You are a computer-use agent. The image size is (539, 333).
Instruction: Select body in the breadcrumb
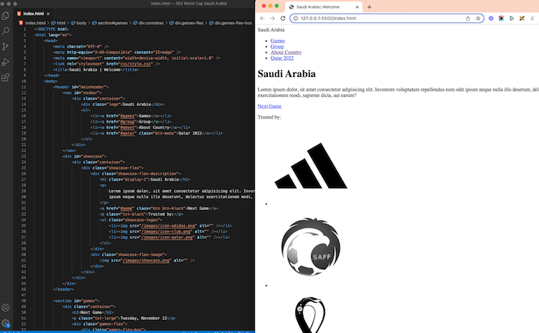tap(81, 23)
